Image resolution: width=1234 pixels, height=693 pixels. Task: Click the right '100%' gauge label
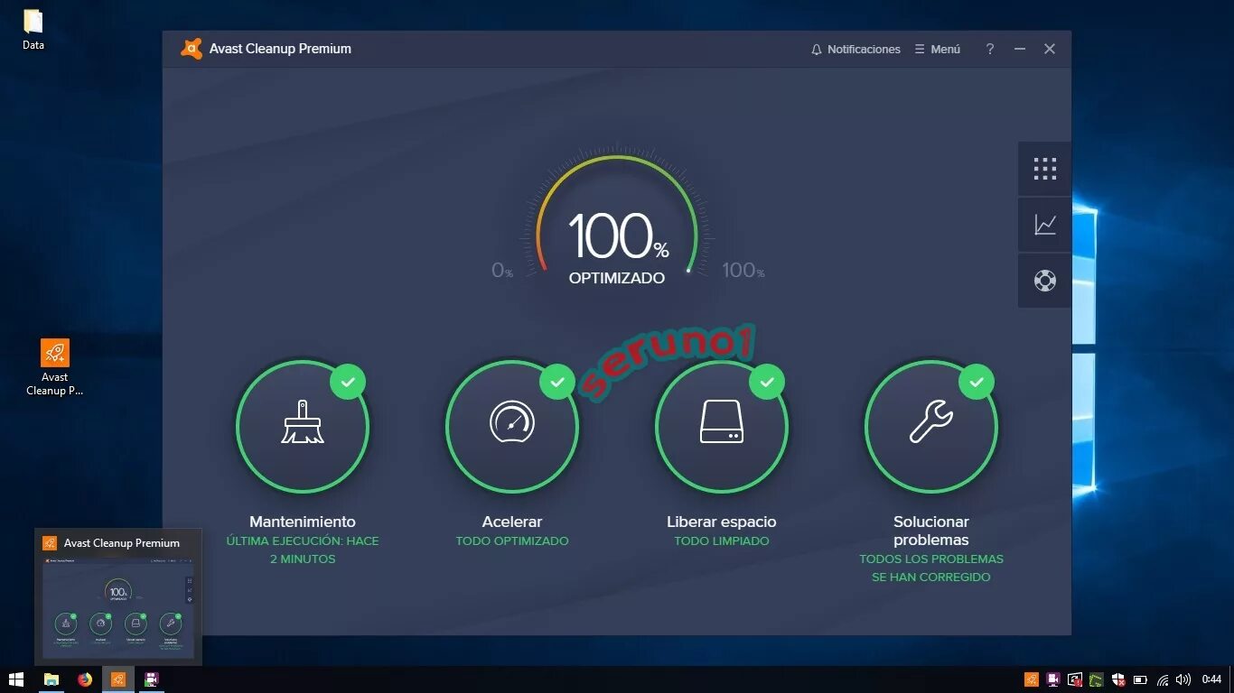coord(743,271)
